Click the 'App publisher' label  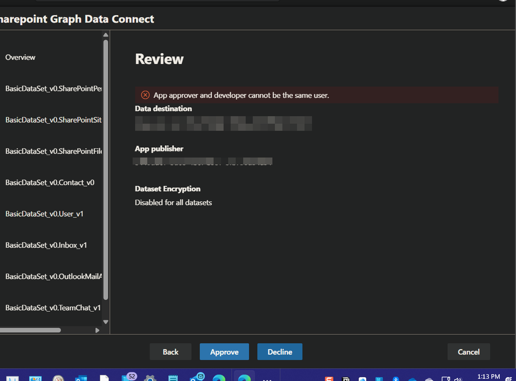[x=159, y=149]
